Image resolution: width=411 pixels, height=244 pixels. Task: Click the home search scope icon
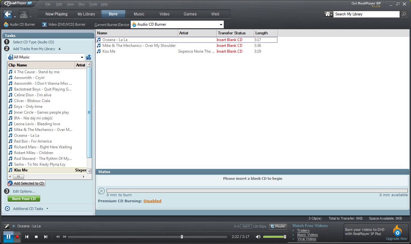tap(328, 14)
